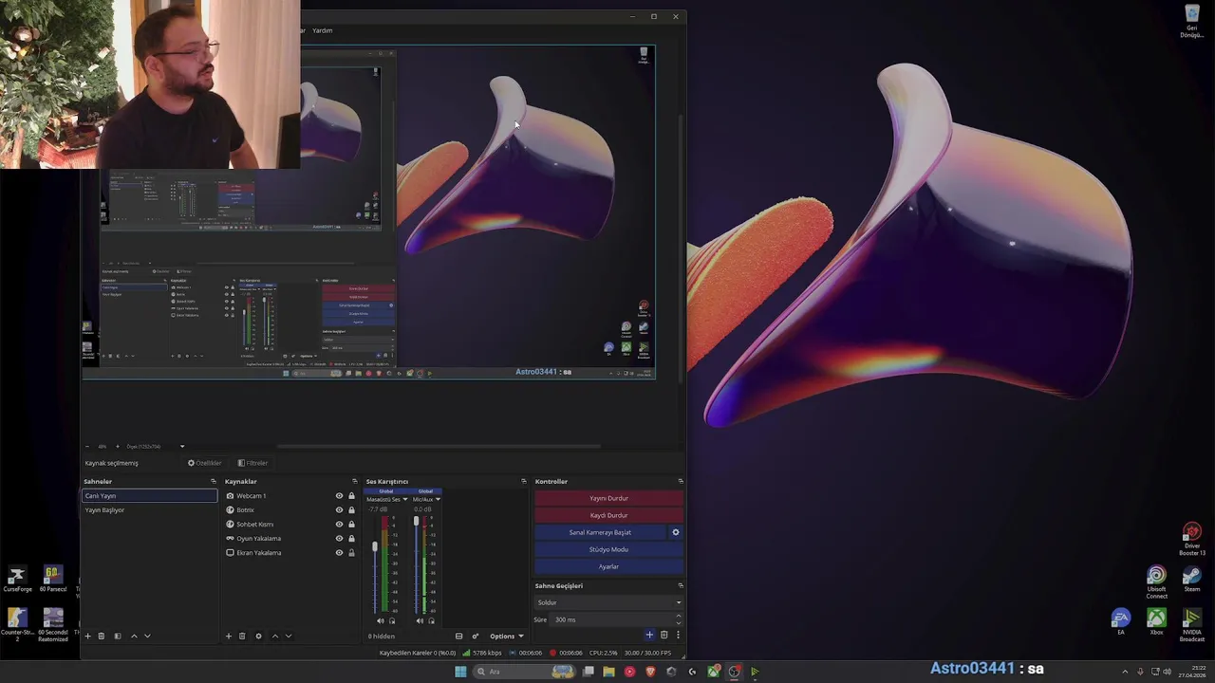The width and height of the screenshot is (1215, 683).
Task: Add a new scene with plus icon
Action: [87, 636]
